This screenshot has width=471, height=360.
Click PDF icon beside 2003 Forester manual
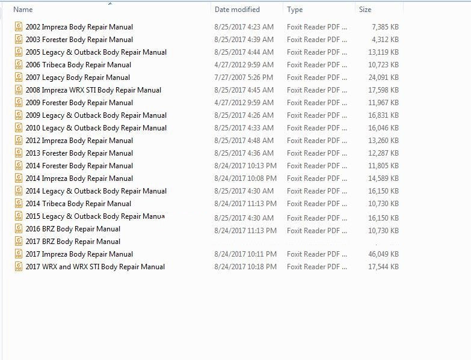coord(19,40)
